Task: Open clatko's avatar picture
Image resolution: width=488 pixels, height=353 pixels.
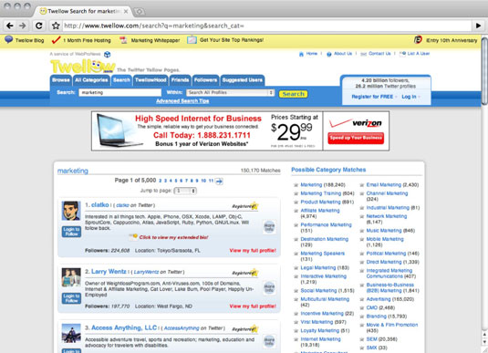Action: tap(71, 211)
